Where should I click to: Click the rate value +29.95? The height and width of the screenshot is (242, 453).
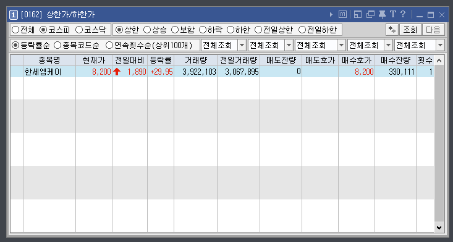[161, 72]
